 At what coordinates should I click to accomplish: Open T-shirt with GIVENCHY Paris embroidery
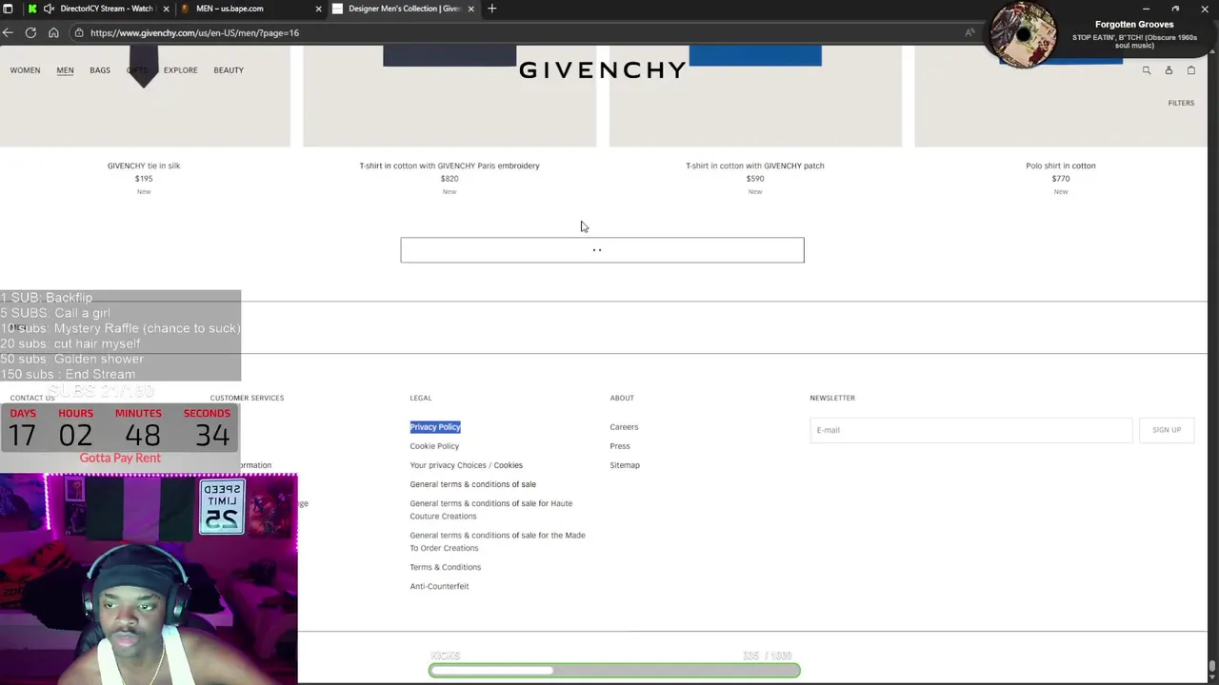(450, 166)
